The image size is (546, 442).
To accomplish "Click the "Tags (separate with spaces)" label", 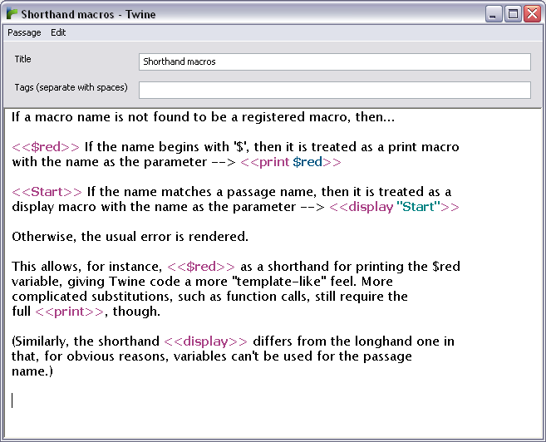I will click(69, 87).
